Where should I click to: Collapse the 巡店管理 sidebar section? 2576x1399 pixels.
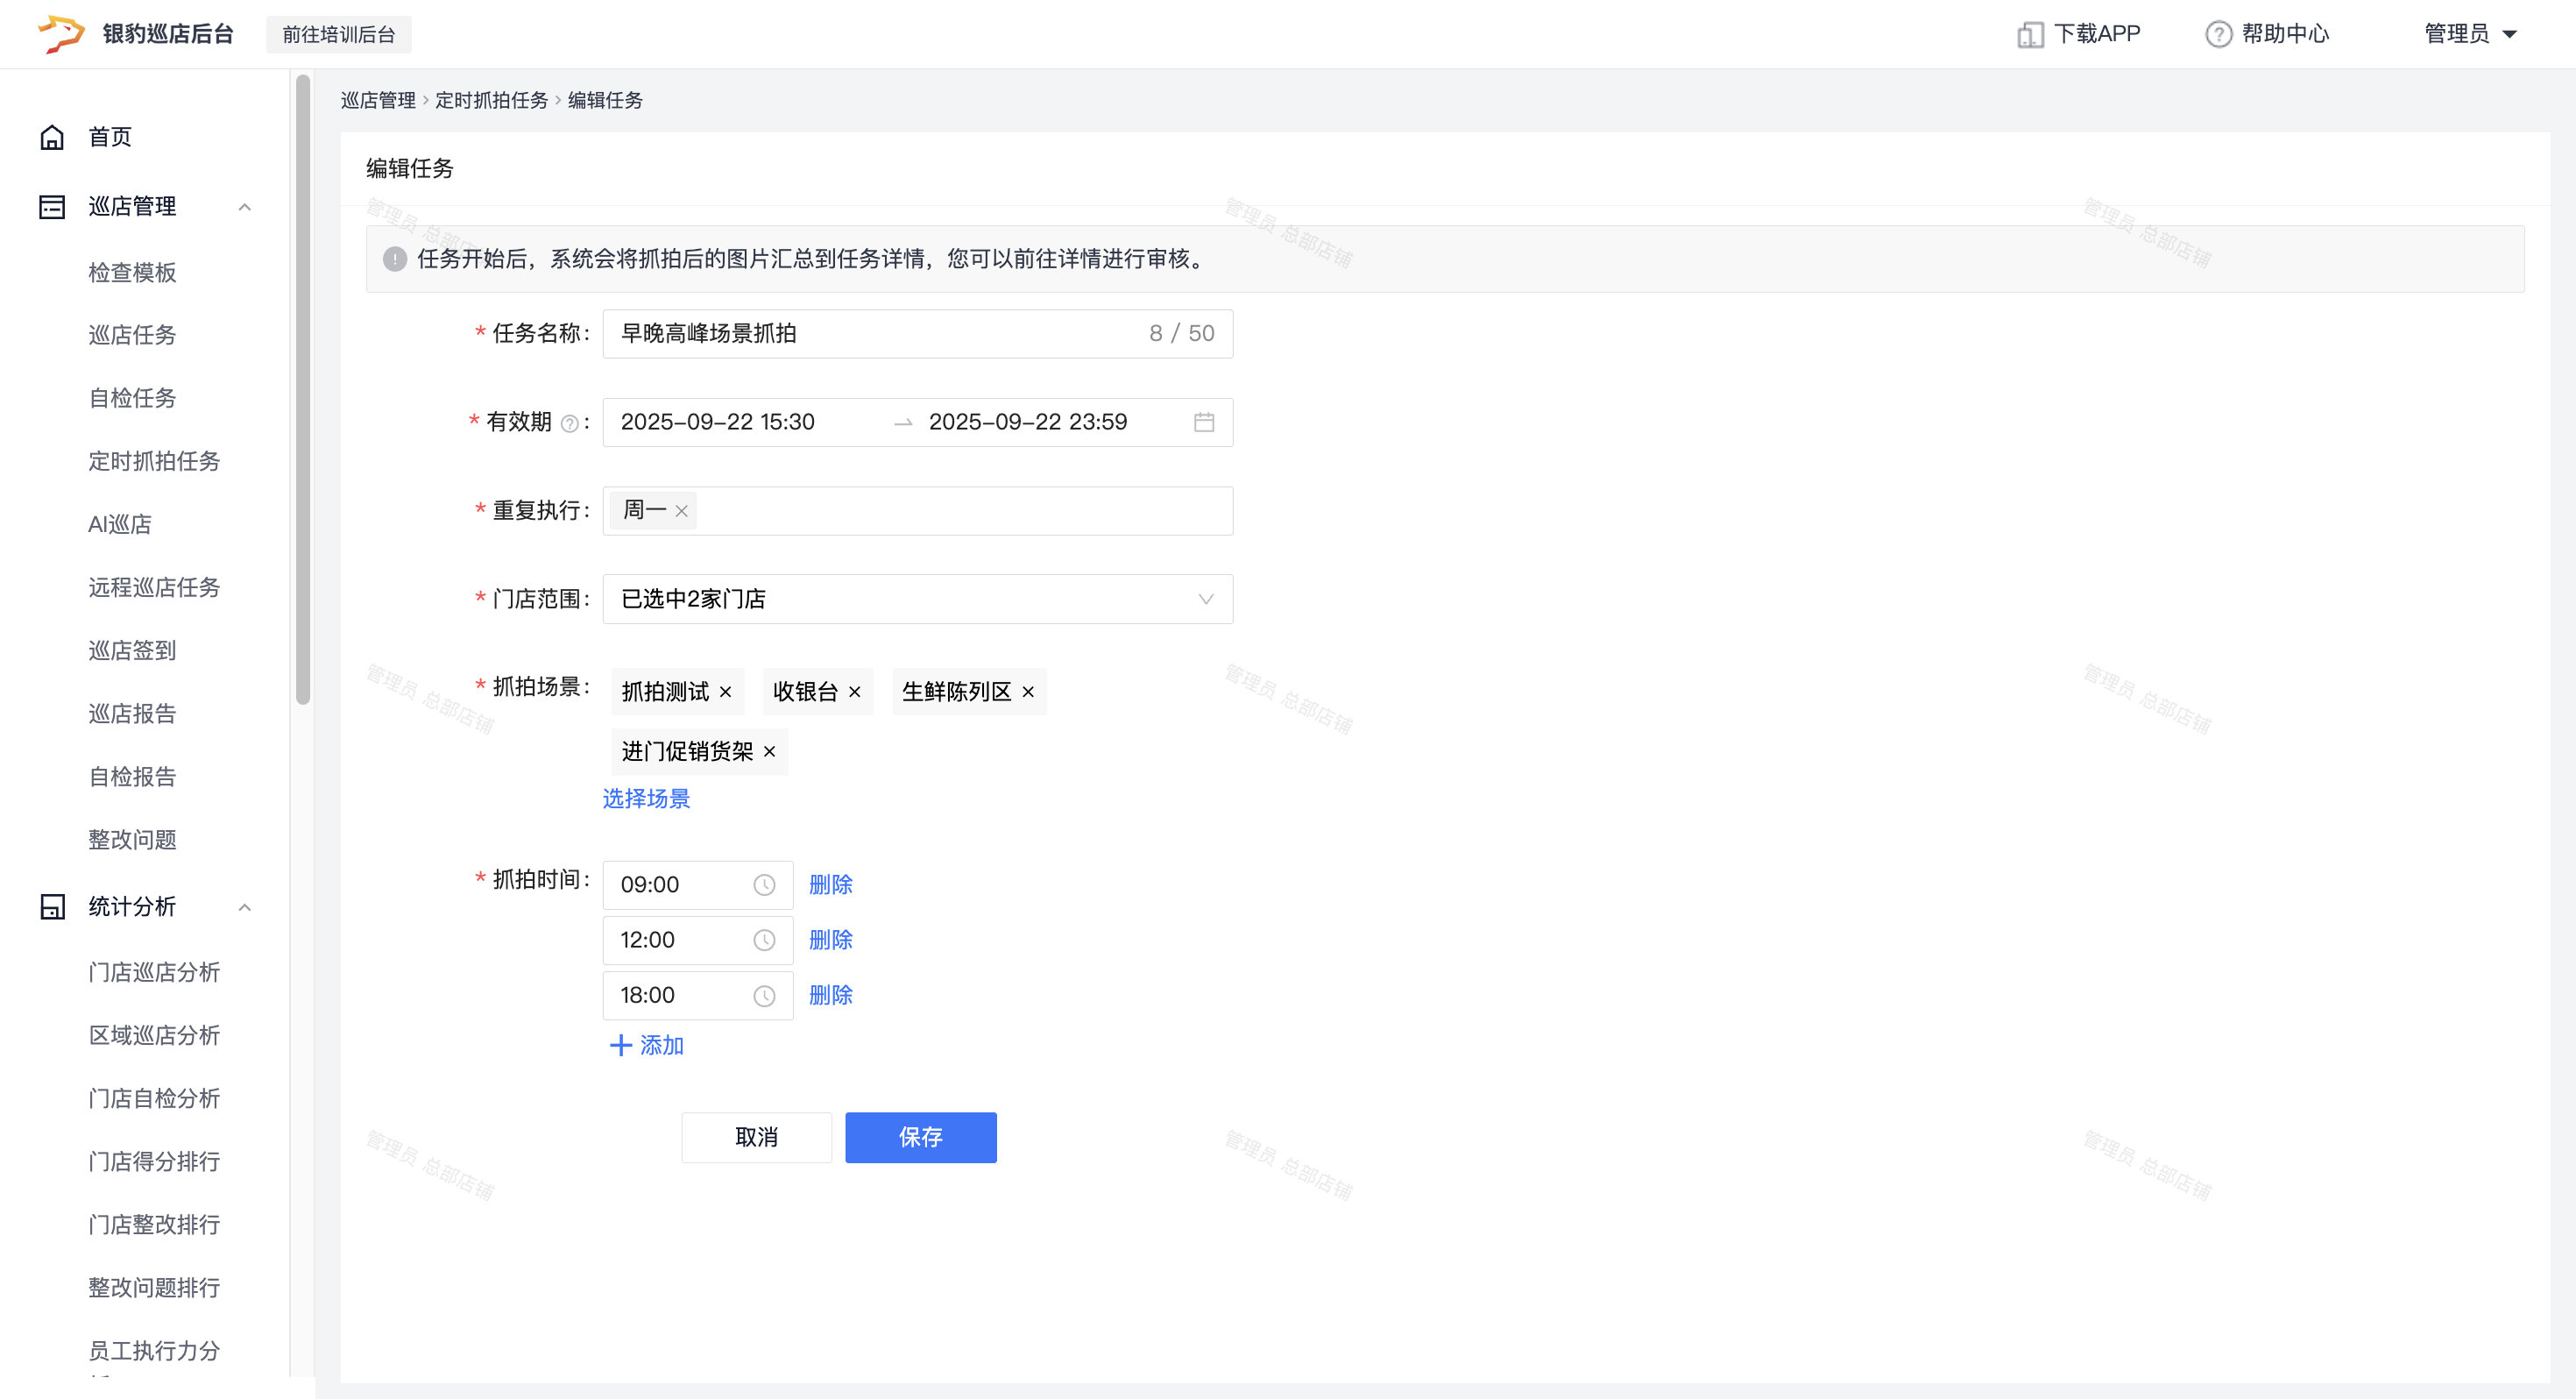coord(244,207)
